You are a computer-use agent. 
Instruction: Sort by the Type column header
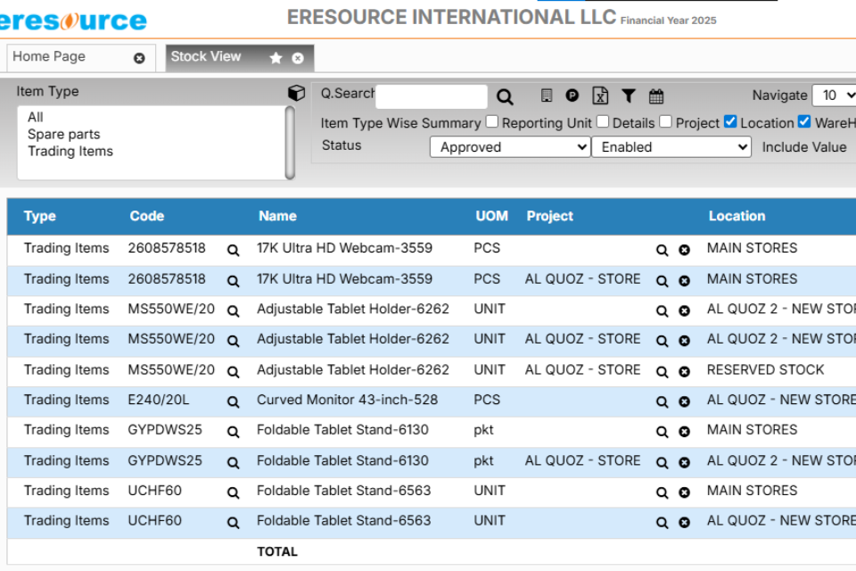coord(40,216)
